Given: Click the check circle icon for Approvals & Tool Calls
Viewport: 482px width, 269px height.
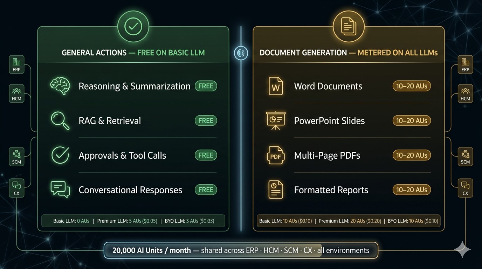Looking at the screenshot, I should [60, 155].
